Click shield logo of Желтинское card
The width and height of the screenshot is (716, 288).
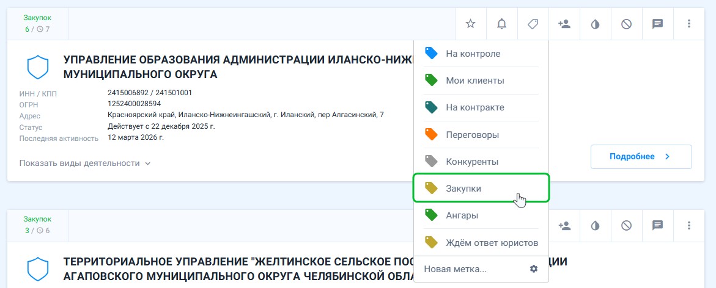(38, 269)
